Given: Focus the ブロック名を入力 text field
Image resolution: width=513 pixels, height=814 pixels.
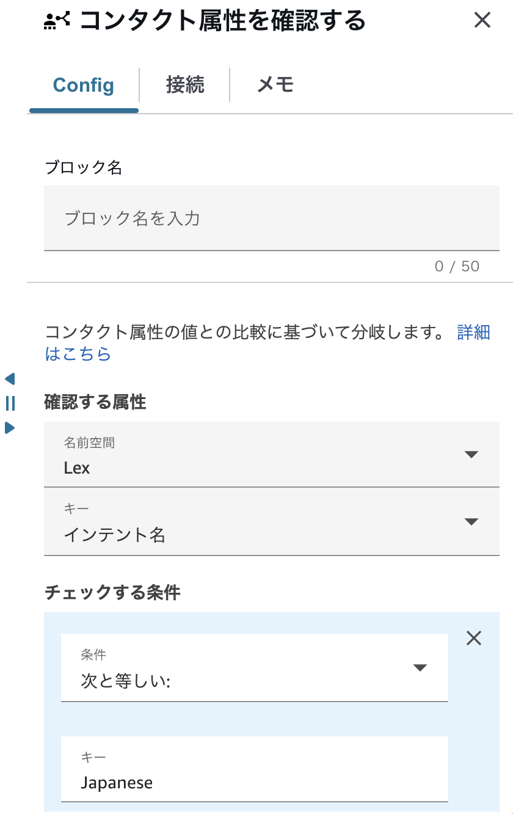Looking at the screenshot, I should coord(271,218).
